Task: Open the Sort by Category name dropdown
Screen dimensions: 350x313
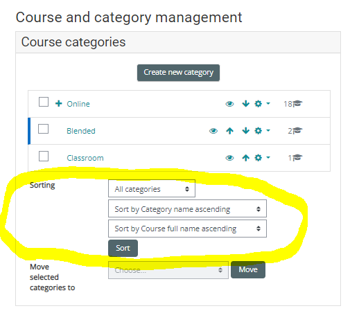Action: pos(187,208)
